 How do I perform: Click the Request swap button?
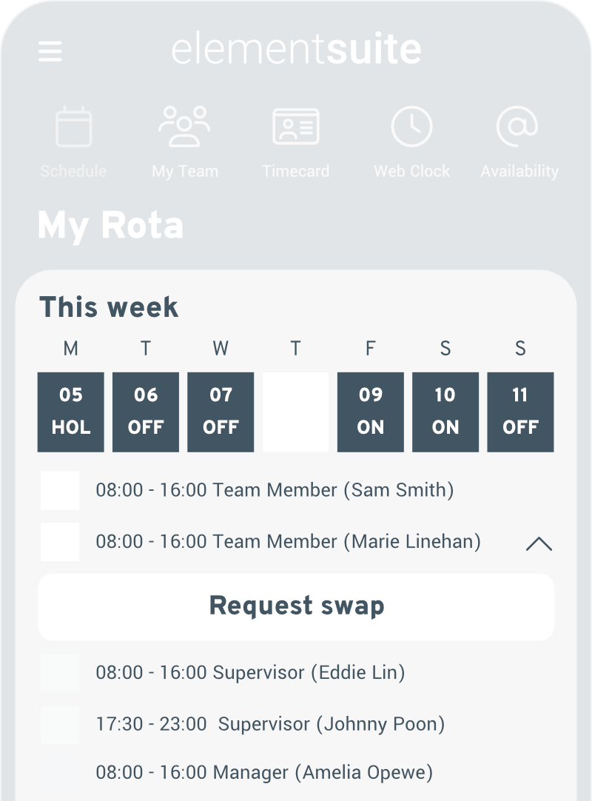pyautogui.click(x=296, y=606)
